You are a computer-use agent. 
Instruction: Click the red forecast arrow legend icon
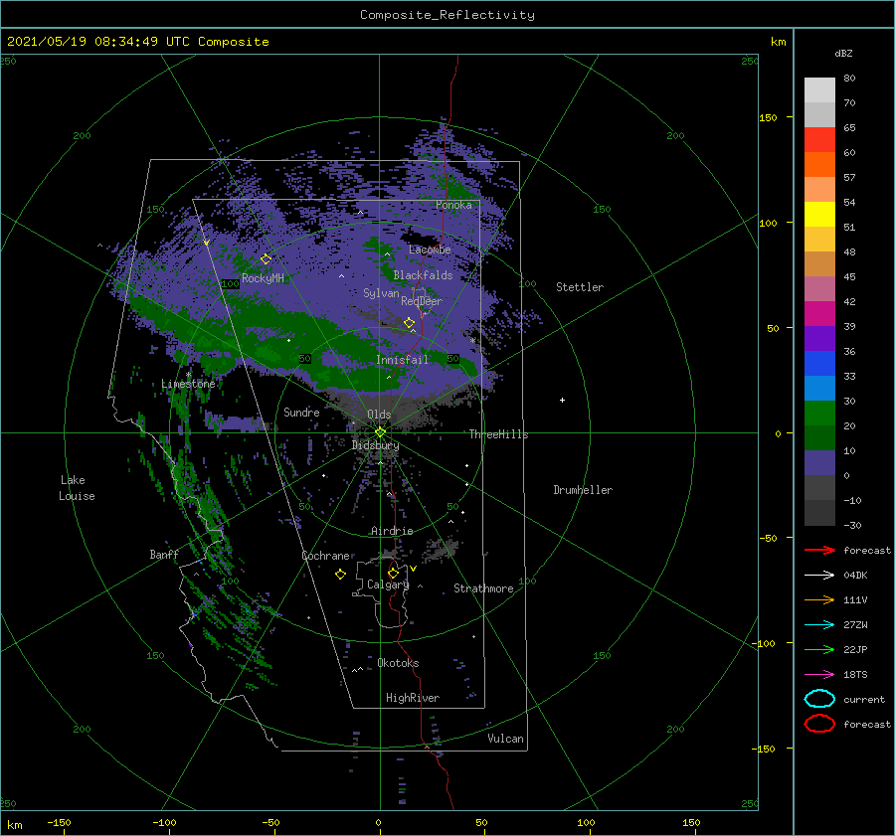819,550
